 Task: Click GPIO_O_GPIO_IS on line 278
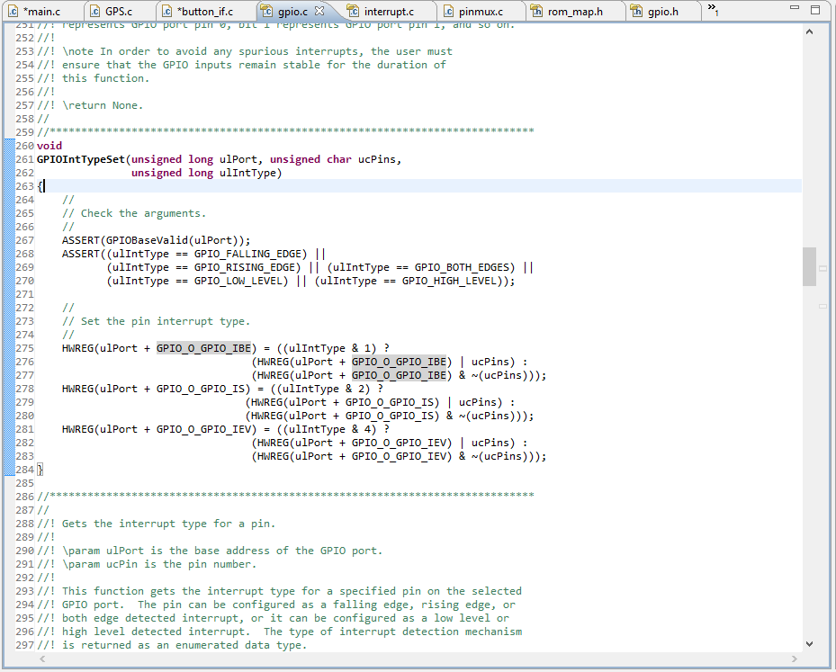click(x=201, y=389)
